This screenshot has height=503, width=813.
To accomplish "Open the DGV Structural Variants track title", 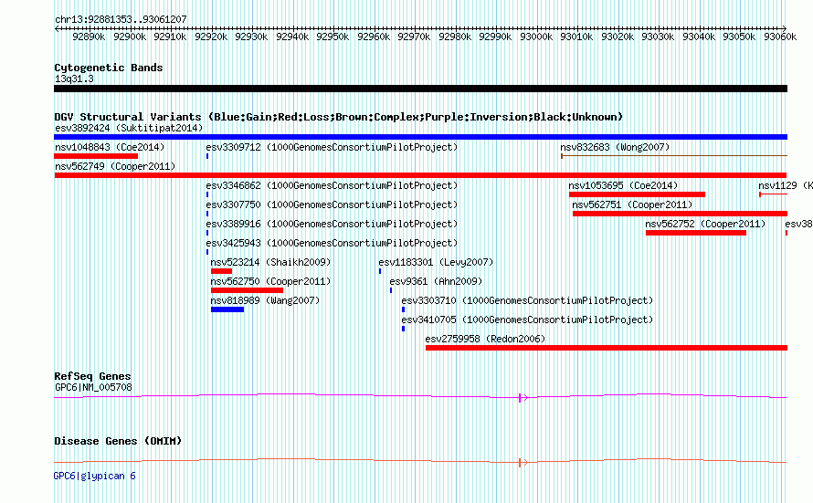I will point(339,117).
